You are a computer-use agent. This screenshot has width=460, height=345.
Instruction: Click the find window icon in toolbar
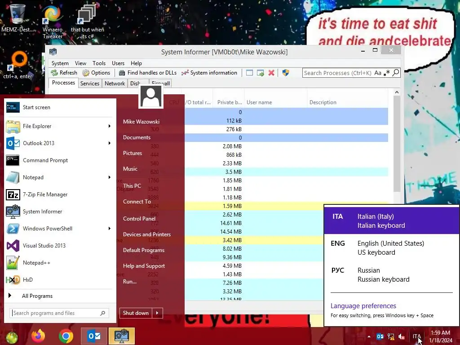click(249, 73)
